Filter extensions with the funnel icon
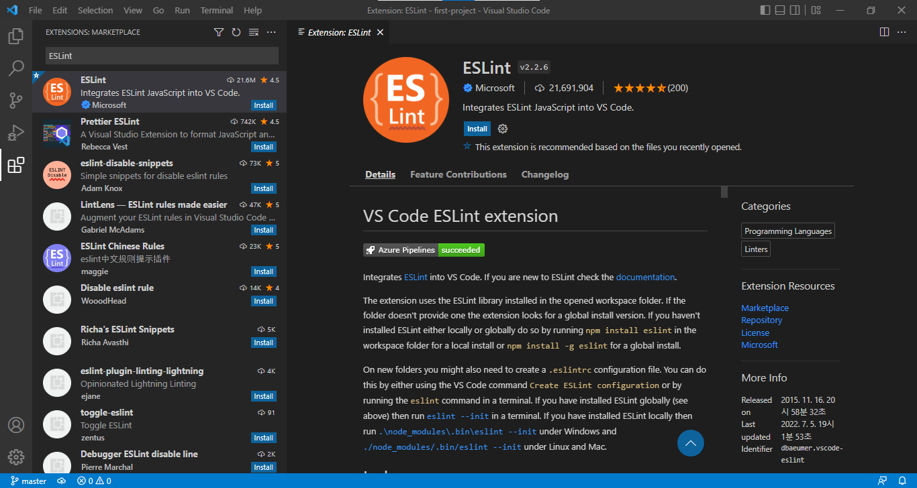 pos(219,32)
